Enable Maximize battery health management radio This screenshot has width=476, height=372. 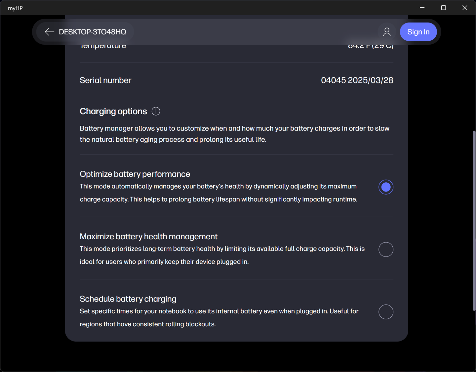[x=386, y=250]
